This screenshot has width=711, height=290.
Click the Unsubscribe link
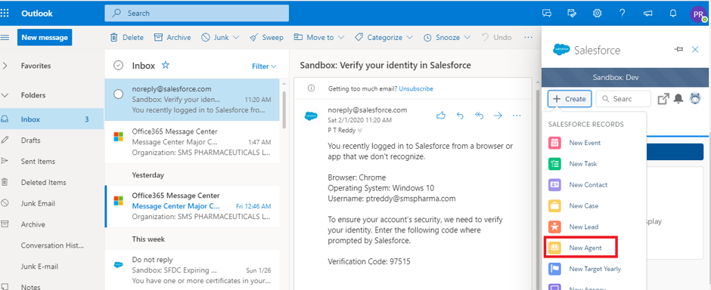pos(416,88)
